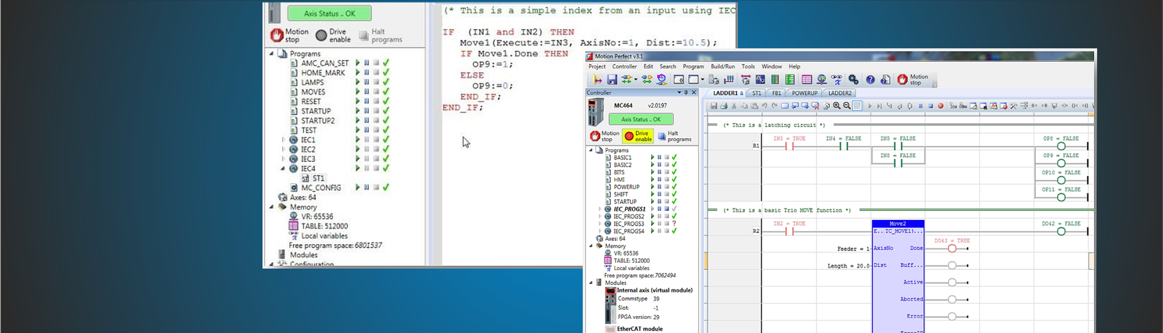Image resolution: width=1163 pixels, height=333 pixels.
Task: Click Halt programs in right Controller panel
Action: (674, 136)
